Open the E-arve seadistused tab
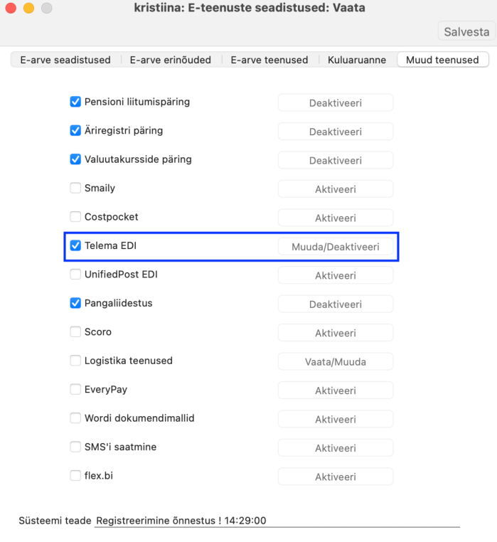 tap(65, 60)
